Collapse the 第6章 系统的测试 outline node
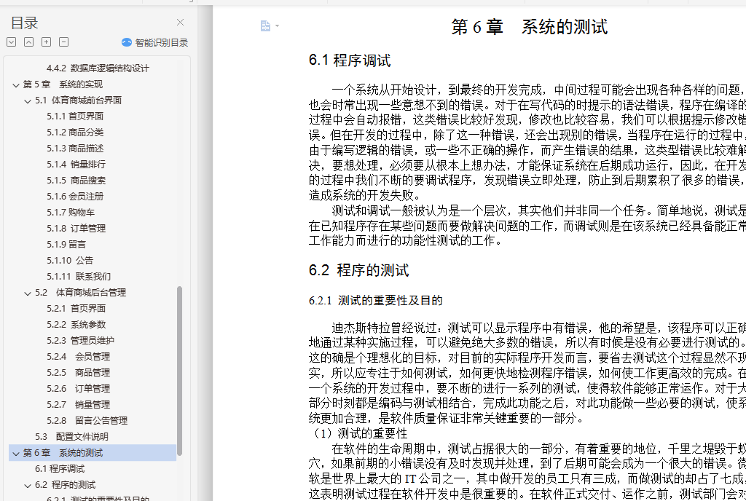This screenshot has height=501, width=746. point(16,454)
